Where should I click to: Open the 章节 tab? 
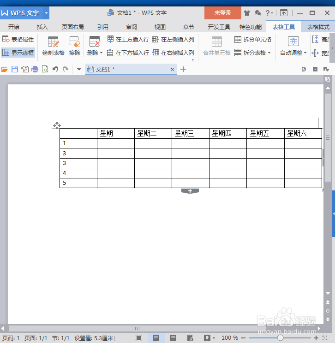click(189, 27)
